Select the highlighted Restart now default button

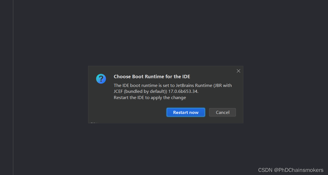pos(185,112)
